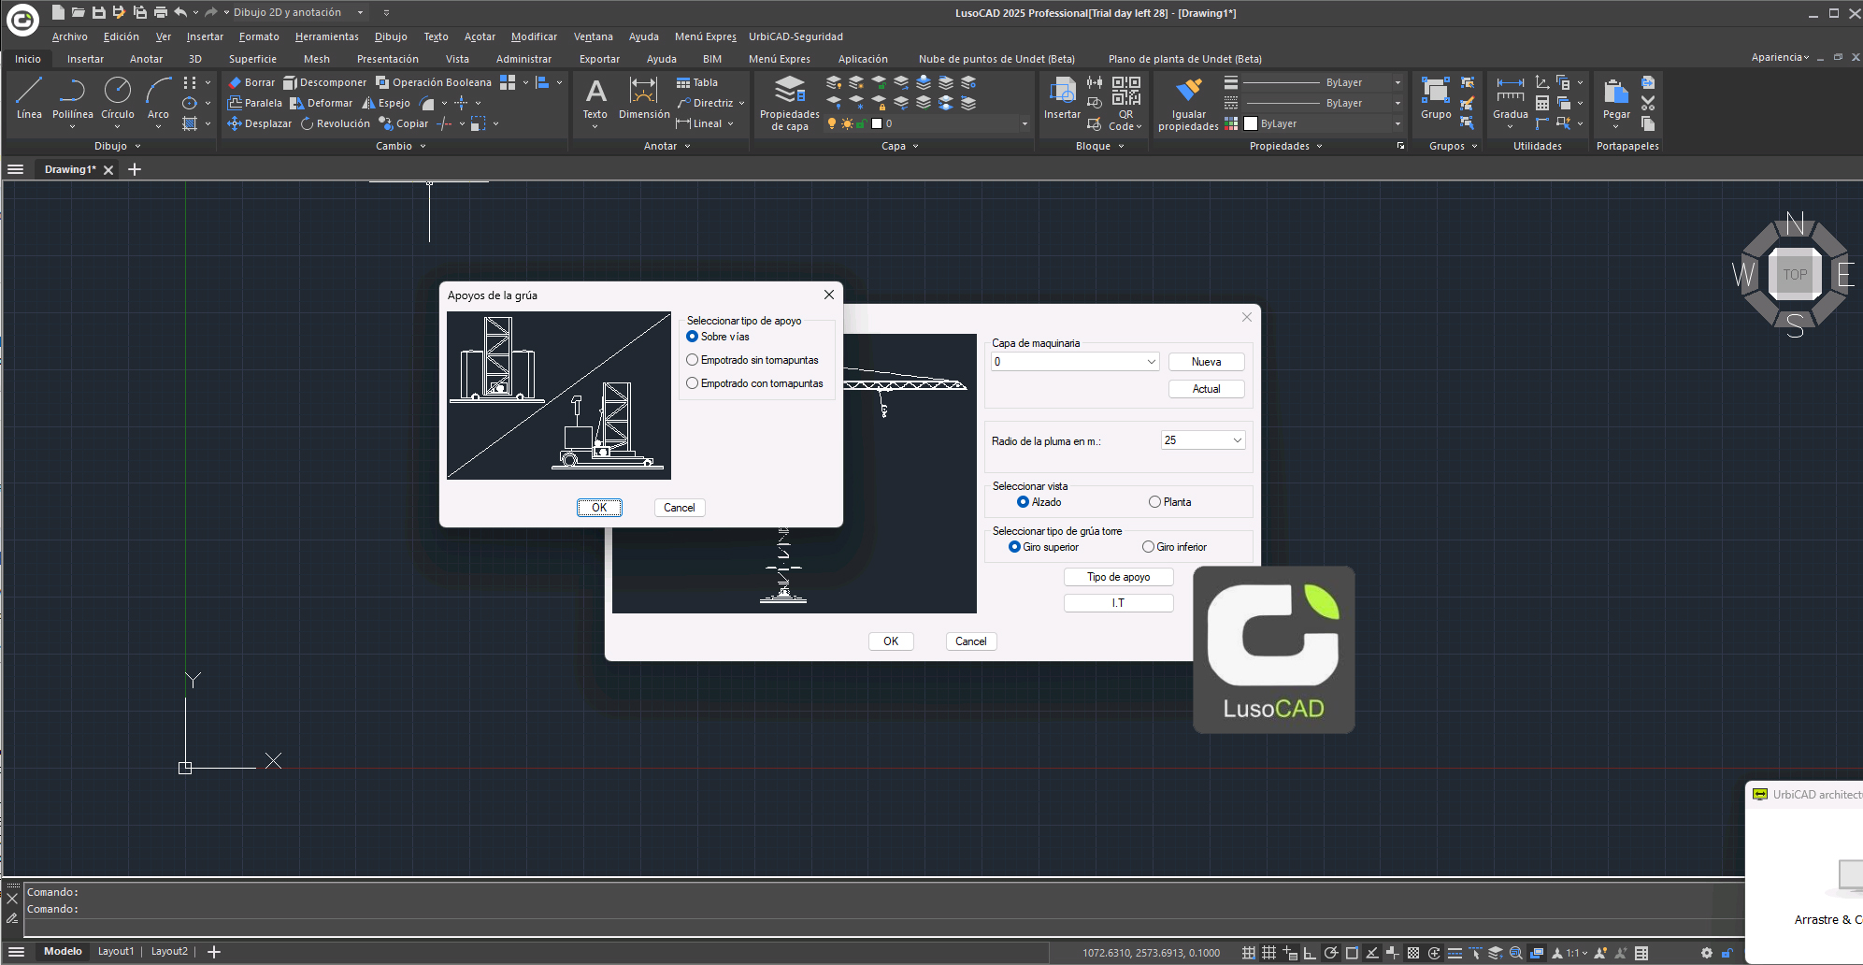Image resolution: width=1863 pixels, height=965 pixels.
Task: Open the QR Code tool
Action: 1125,103
